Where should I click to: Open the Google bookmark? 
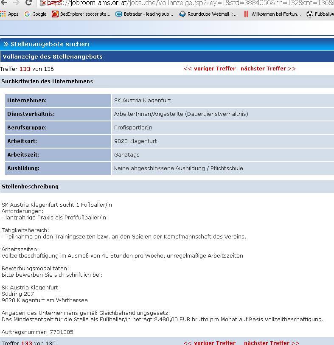[35, 14]
